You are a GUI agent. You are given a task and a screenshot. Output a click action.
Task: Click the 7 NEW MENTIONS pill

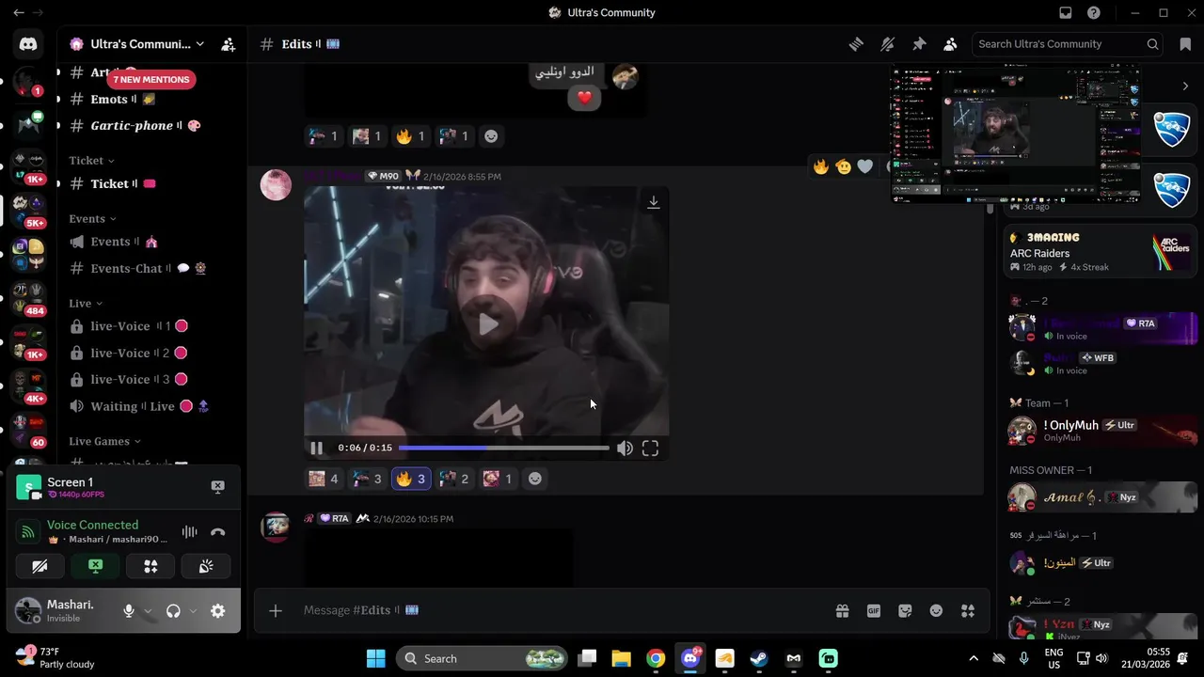click(x=152, y=80)
